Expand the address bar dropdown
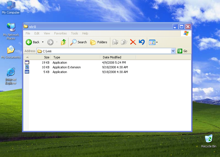Viewport: 220px width, 157px height. [x=173, y=51]
